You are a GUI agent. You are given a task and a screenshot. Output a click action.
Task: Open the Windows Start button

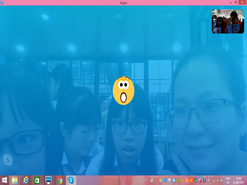tap(4, 180)
